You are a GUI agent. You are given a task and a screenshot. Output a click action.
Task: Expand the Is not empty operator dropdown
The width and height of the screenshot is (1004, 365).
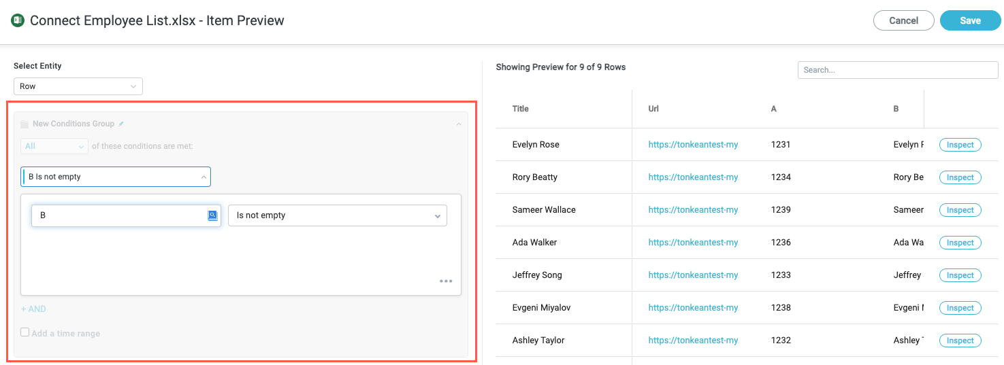pyautogui.click(x=338, y=215)
